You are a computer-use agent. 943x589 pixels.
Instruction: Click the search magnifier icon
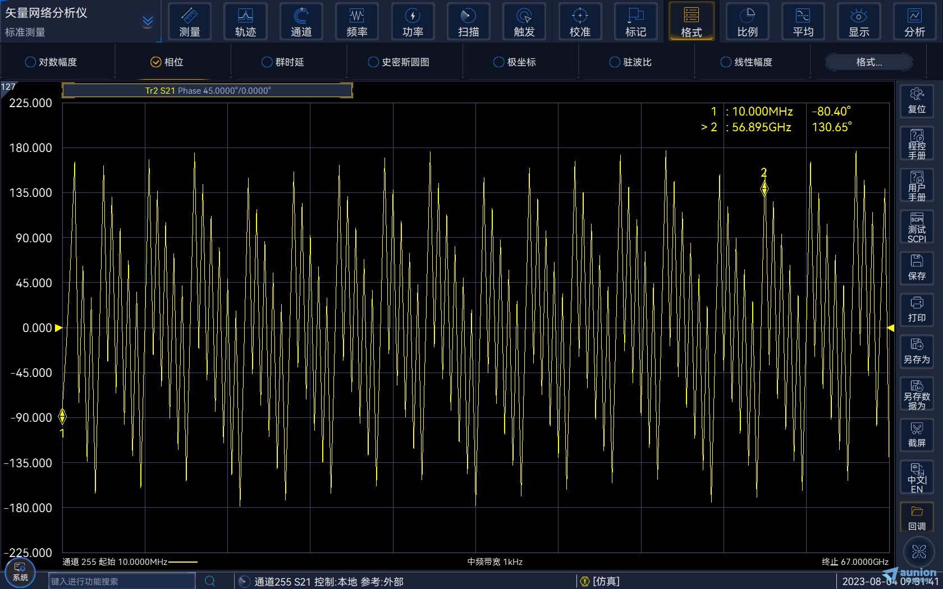click(x=210, y=581)
